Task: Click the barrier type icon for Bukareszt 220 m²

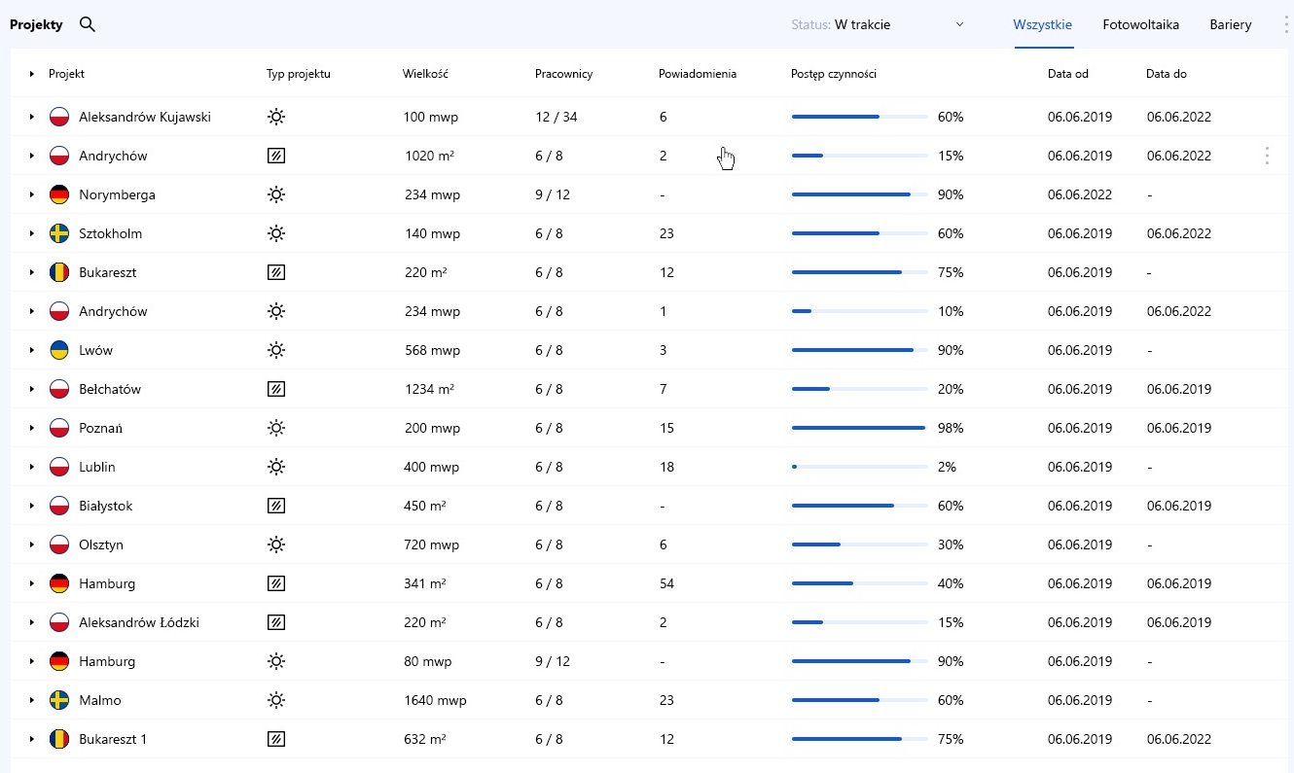Action: pyautogui.click(x=276, y=272)
